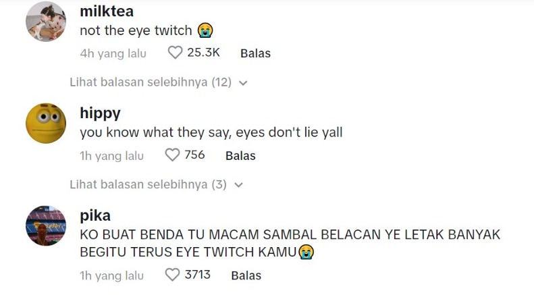This screenshot has height=295, width=534.
Task: Expand the 12 more replies under milktea
Action: pyautogui.click(x=151, y=82)
